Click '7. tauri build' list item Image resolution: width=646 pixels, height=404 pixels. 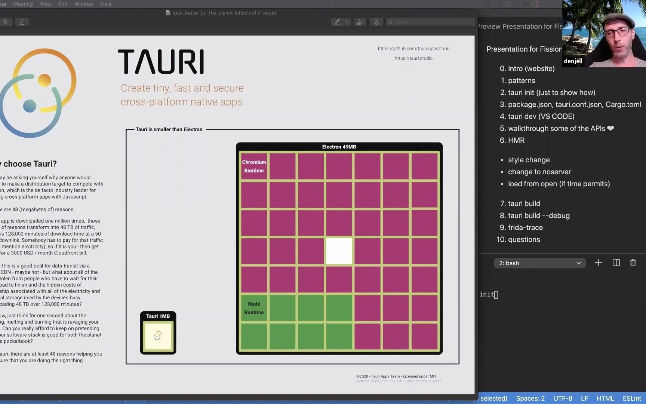(520, 203)
